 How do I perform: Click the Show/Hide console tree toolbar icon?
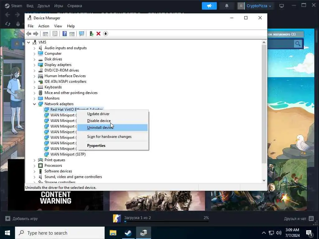click(45, 34)
